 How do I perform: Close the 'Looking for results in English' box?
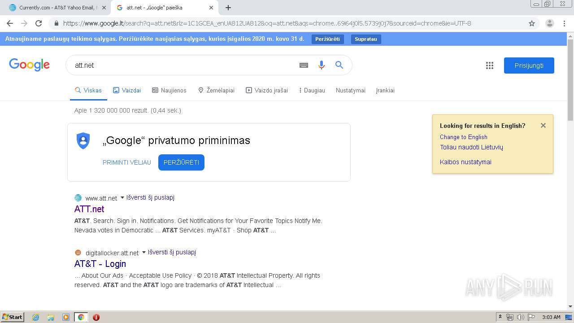click(x=543, y=126)
